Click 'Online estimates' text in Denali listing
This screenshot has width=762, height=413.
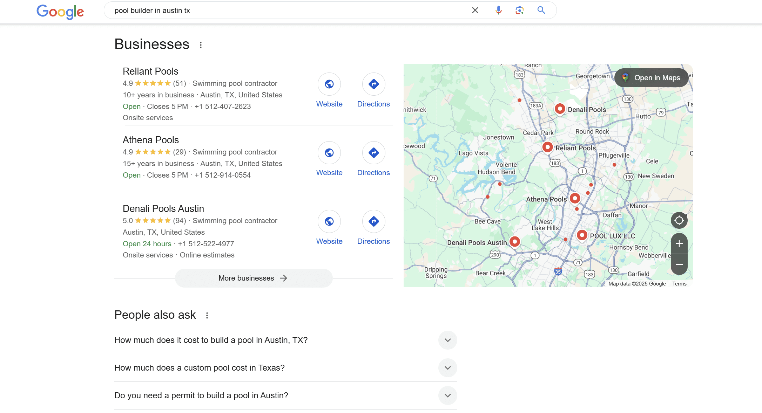pyautogui.click(x=207, y=255)
